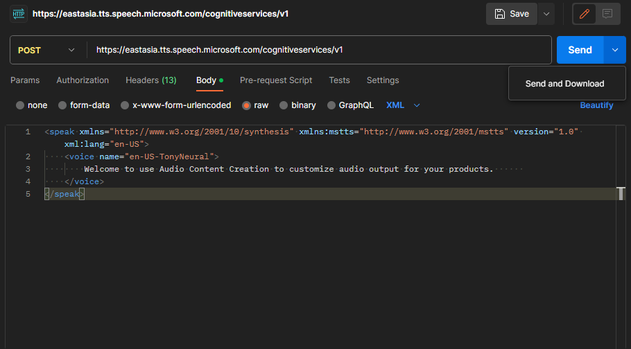Select the none body type radio
Screen dimensions: 631x349
[20, 105]
